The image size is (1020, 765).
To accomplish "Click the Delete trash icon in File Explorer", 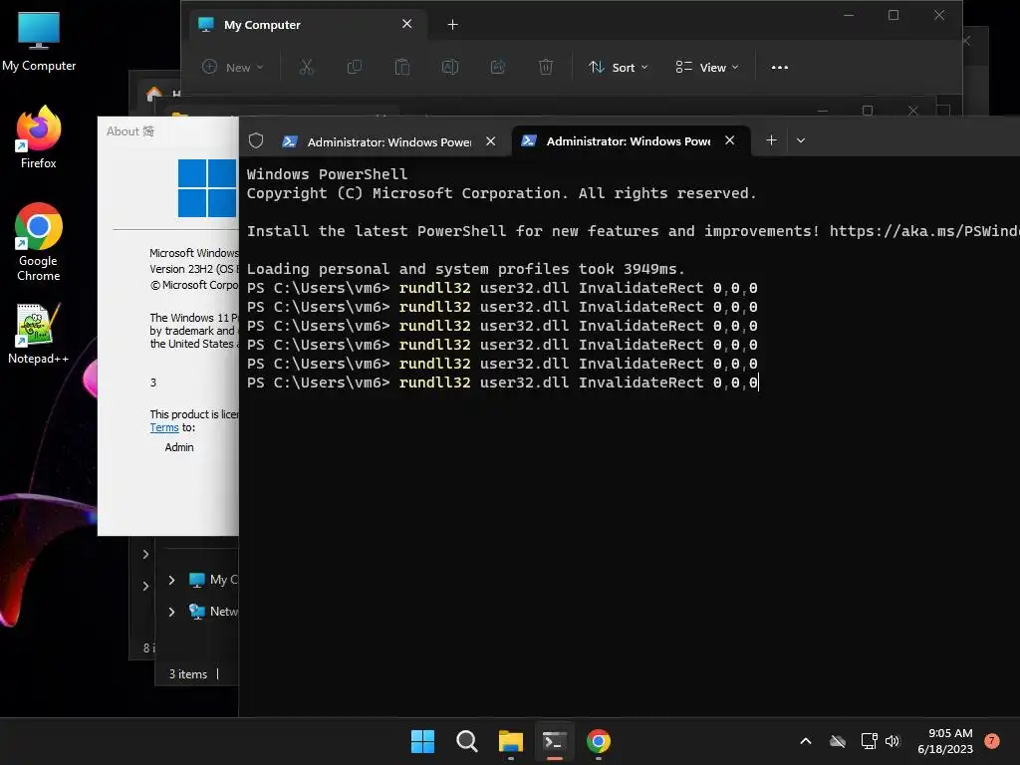I will [546, 67].
